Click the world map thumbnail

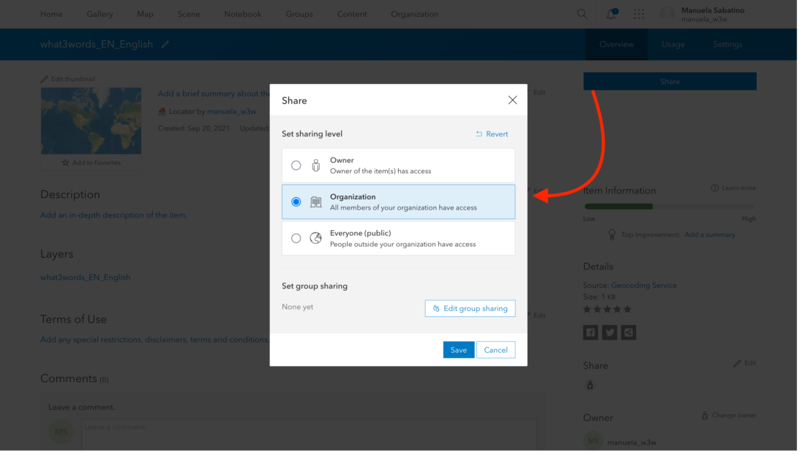(92, 121)
